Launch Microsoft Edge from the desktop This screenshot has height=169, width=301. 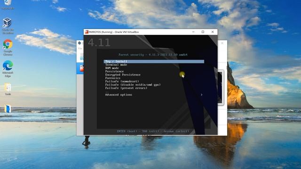[x=8, y=69]
